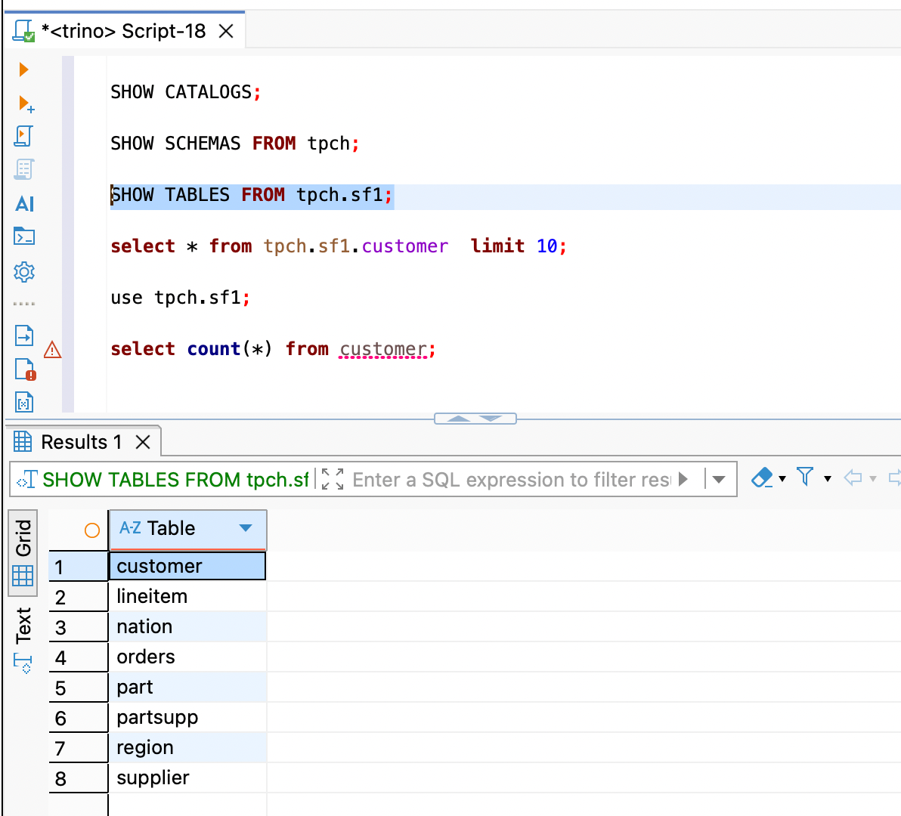Click the SQL filter expression input field
Screen dimensions: 901x816
[x=512, y=480]
